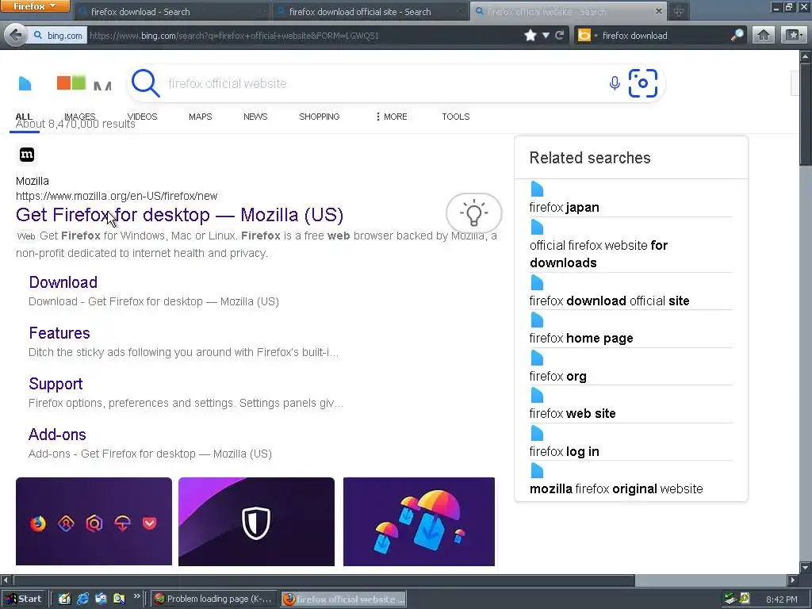Viewport: 812px width, 609px height.
Task: Select the MAPS search tab
Action: (201, 117)
